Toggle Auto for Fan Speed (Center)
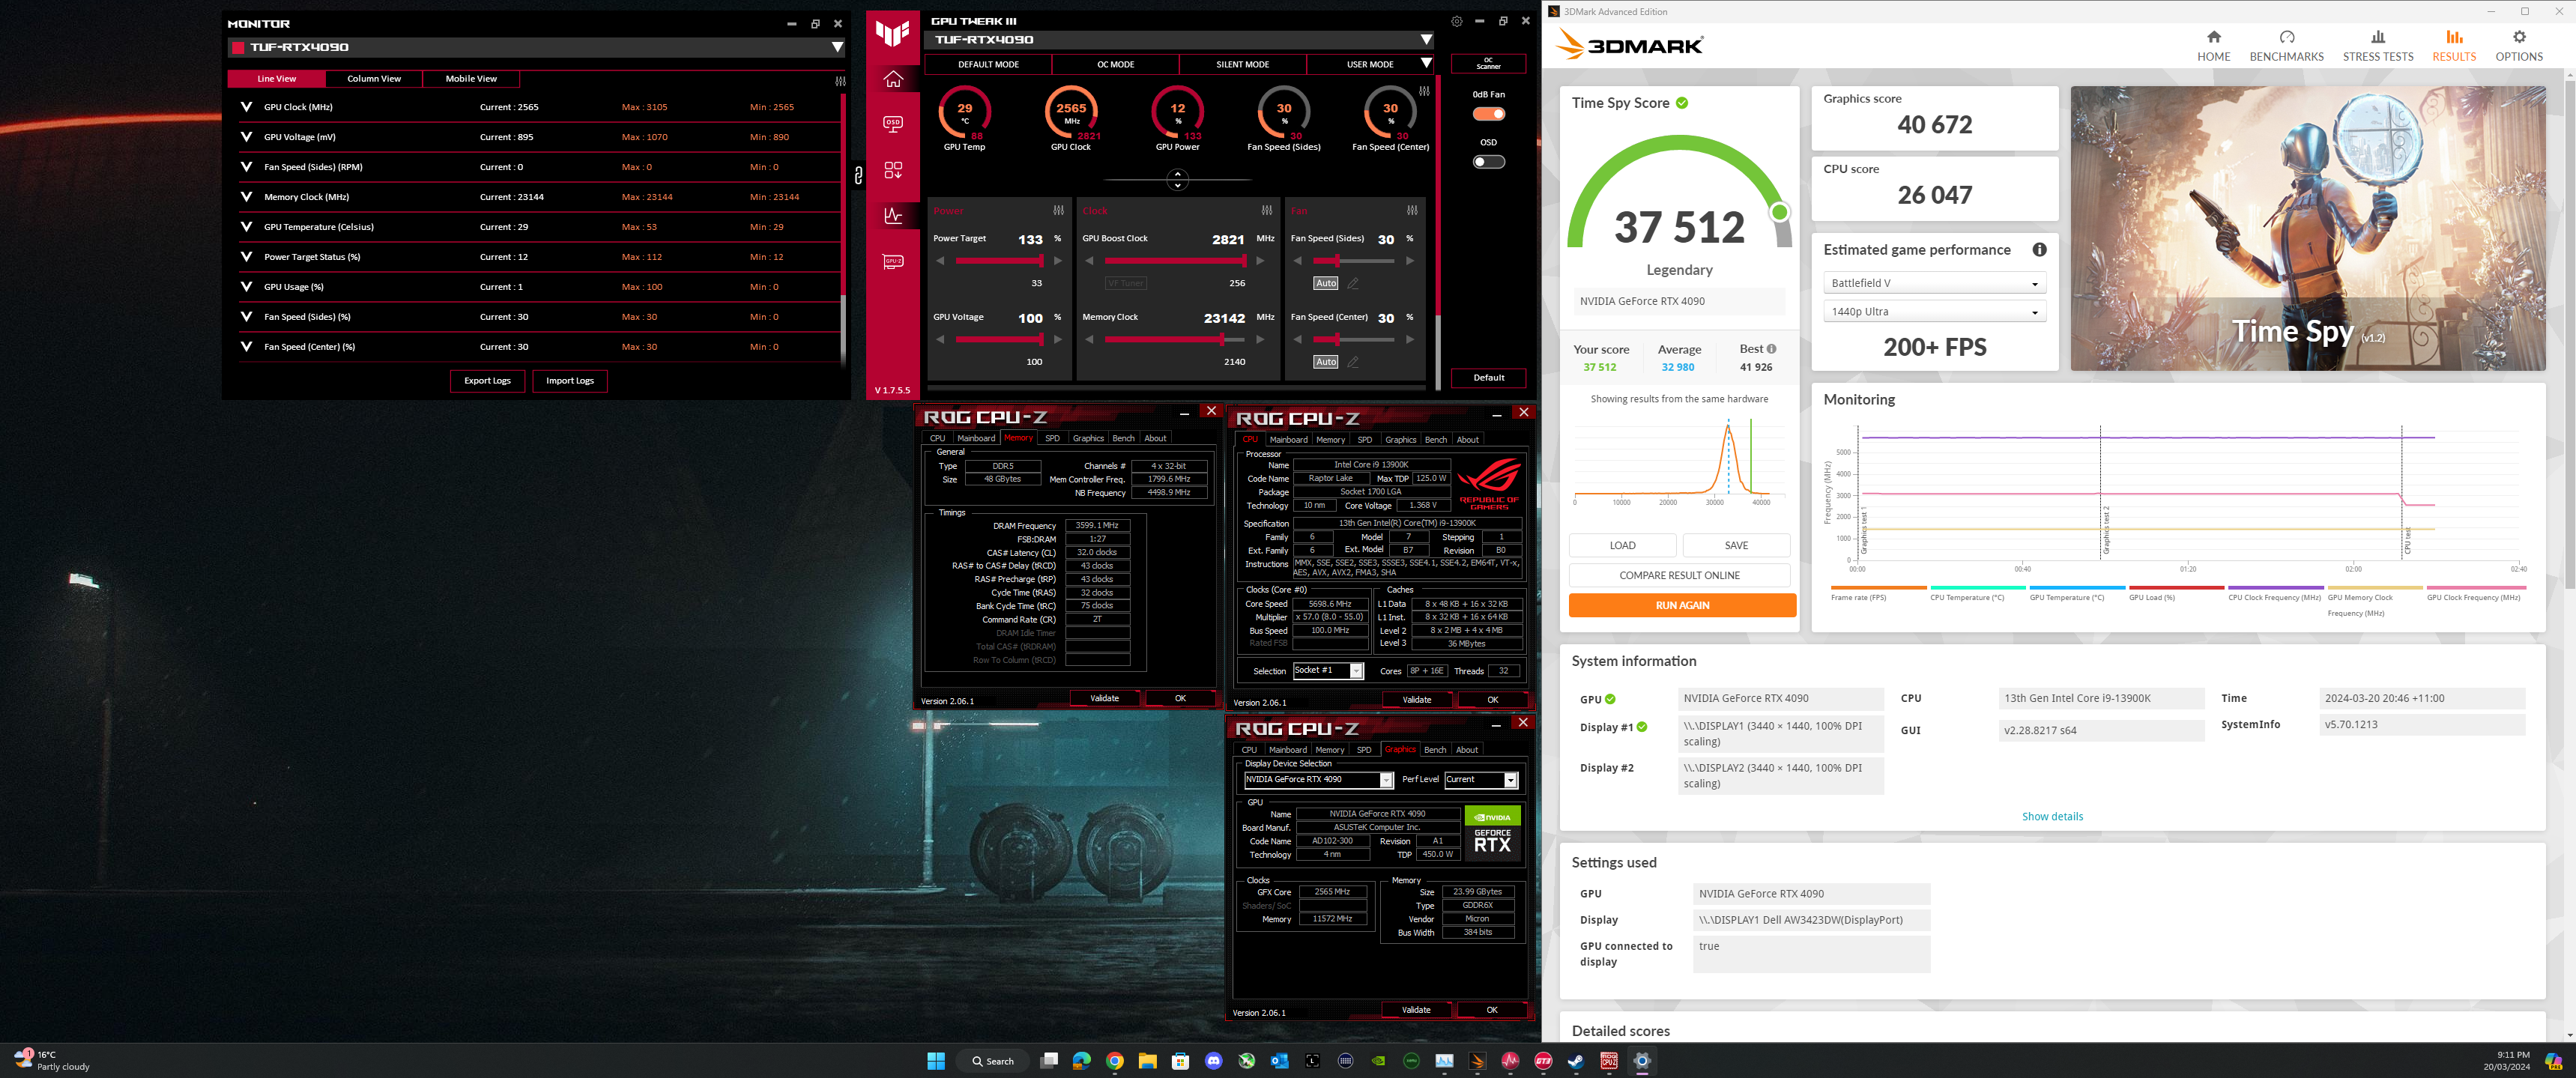2576x1078 pixels. (1325, 362)
